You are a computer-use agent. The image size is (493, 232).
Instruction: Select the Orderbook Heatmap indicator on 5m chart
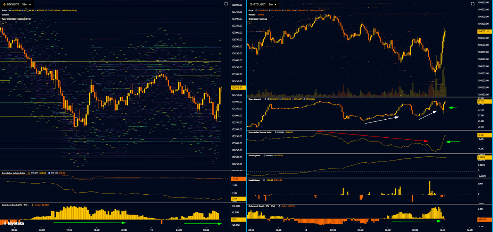(x=258, y=19)
